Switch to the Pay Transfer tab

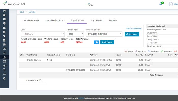point(96,20)
